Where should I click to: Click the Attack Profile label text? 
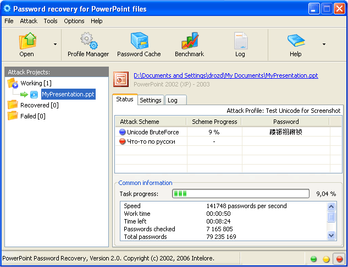pyautogui.click(x=284, y=111)
